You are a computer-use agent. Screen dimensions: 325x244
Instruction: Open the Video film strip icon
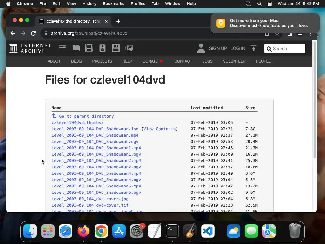(89, 48)
